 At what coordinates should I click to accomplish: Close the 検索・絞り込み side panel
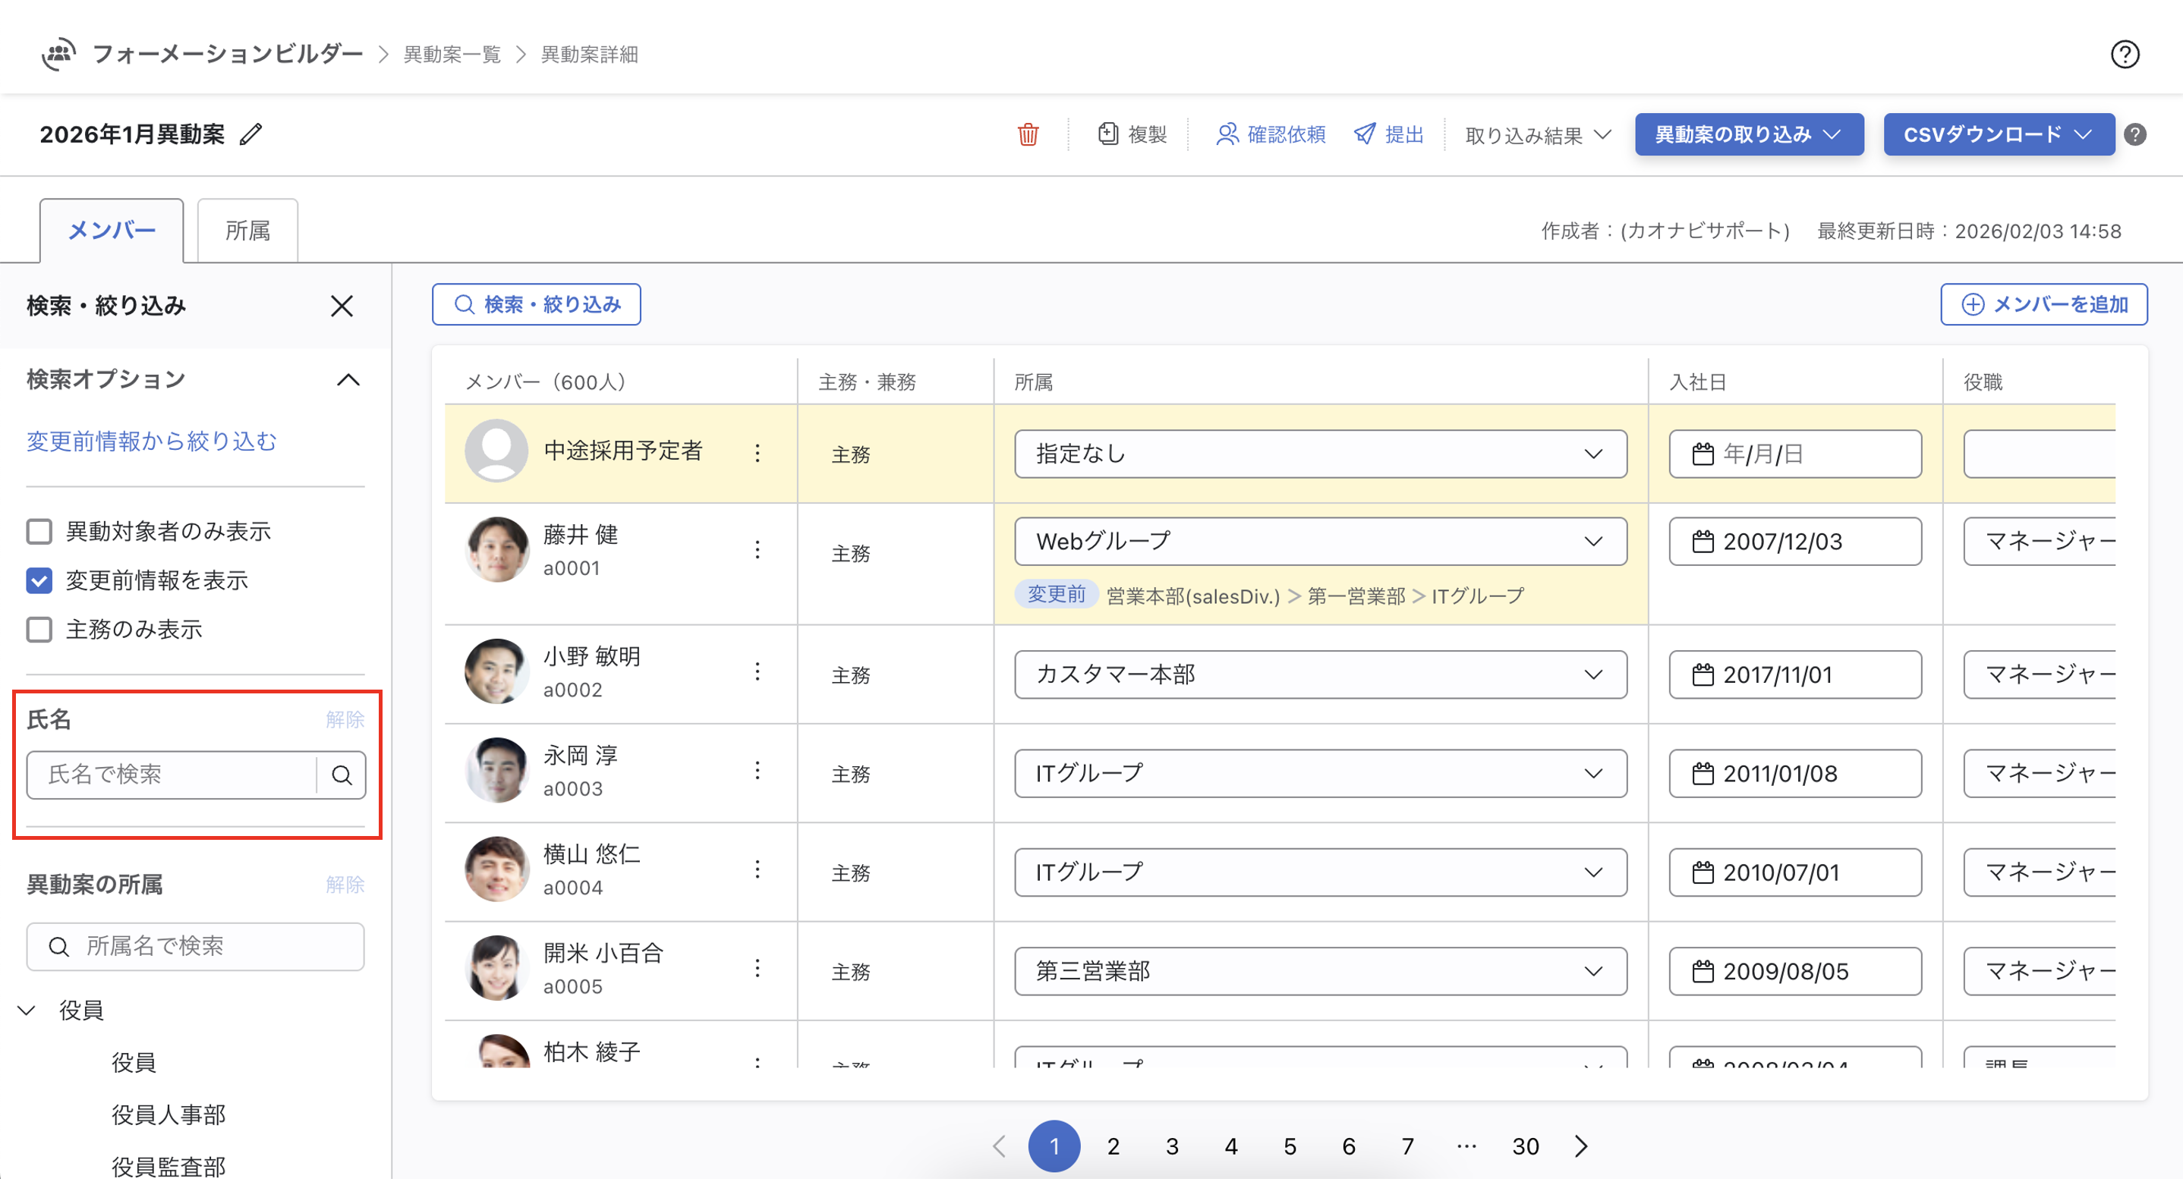[x=342, y=306]
